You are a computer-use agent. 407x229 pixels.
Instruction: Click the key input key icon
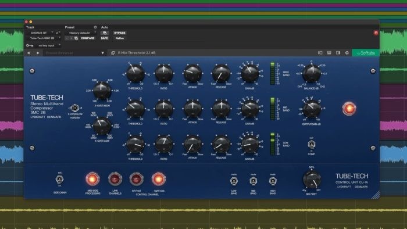pos(30,45)
